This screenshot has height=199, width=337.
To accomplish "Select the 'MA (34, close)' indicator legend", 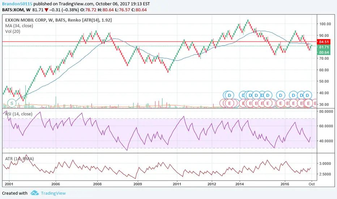I will click(19, 26).
